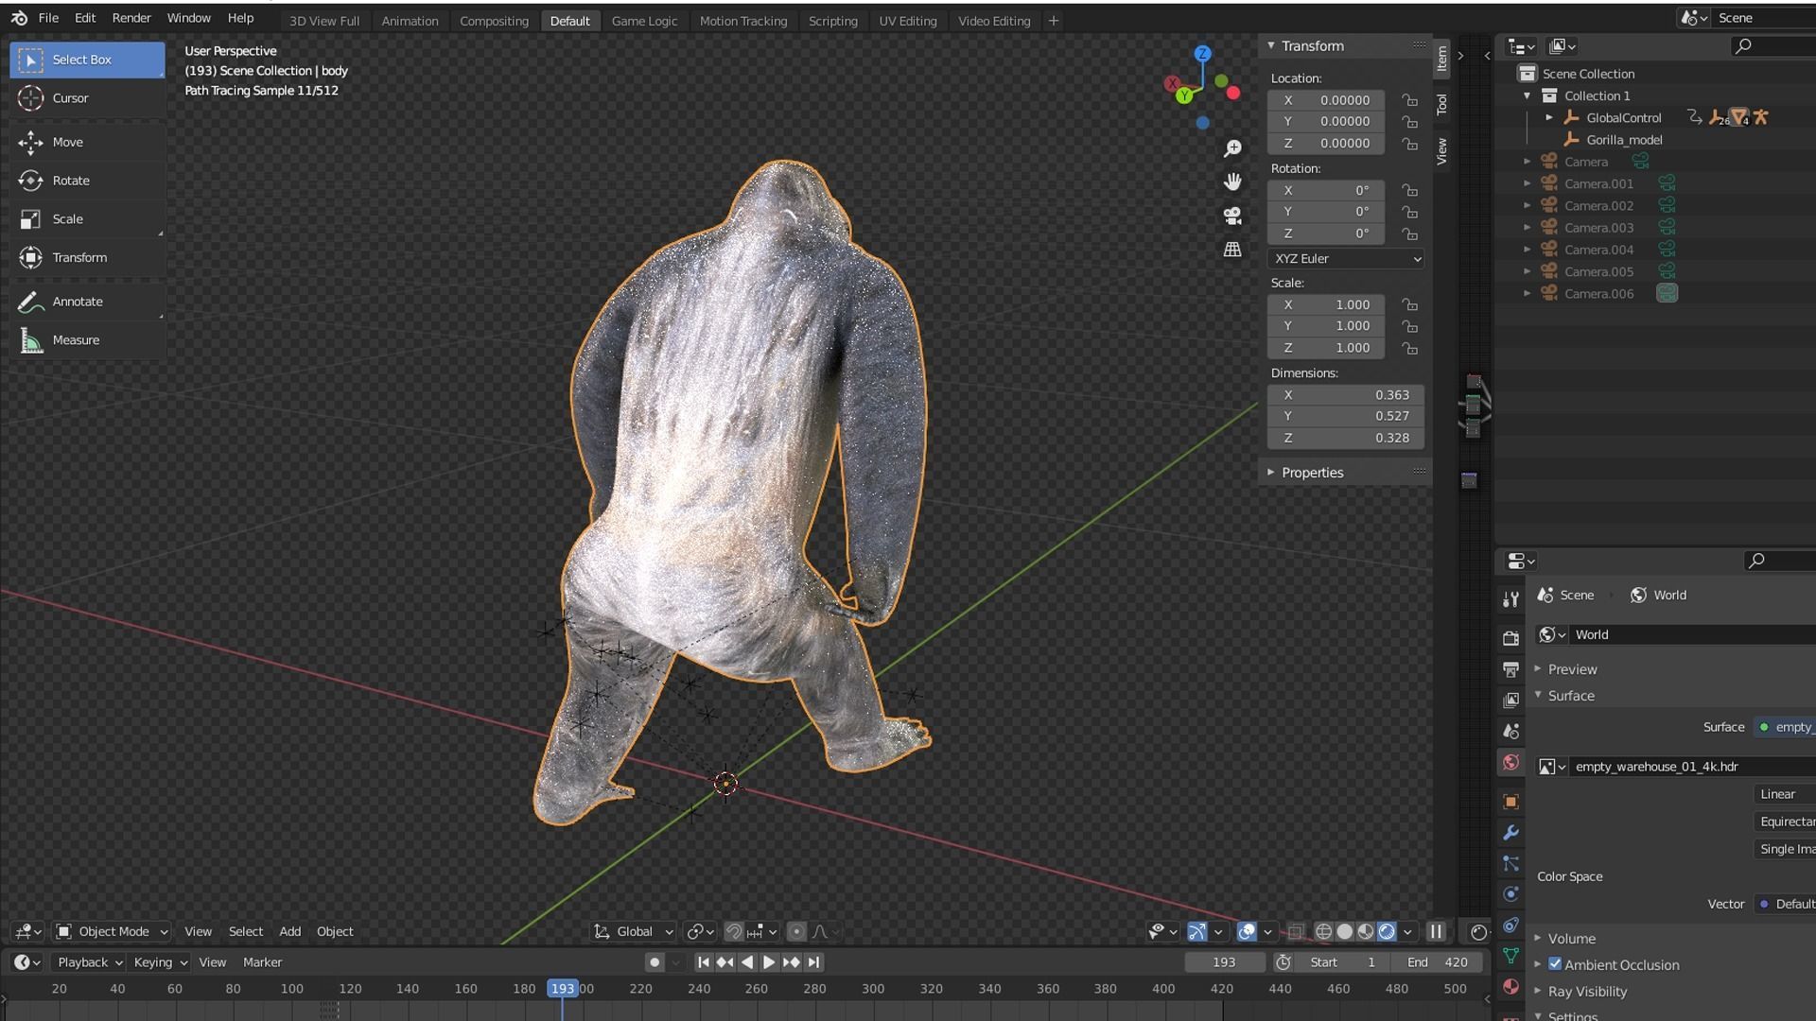Toggle viewport gizmos visibility
This screenshot has height=1021, width=1816.
point(1196,932)
